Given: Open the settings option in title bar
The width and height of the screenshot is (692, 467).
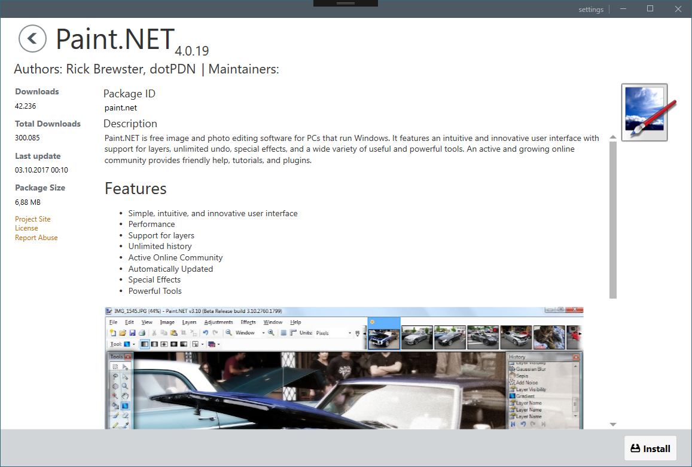Looking at the screenshot, I should (591, 9).
